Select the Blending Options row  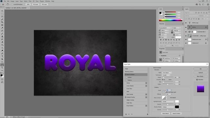[136, 72]
